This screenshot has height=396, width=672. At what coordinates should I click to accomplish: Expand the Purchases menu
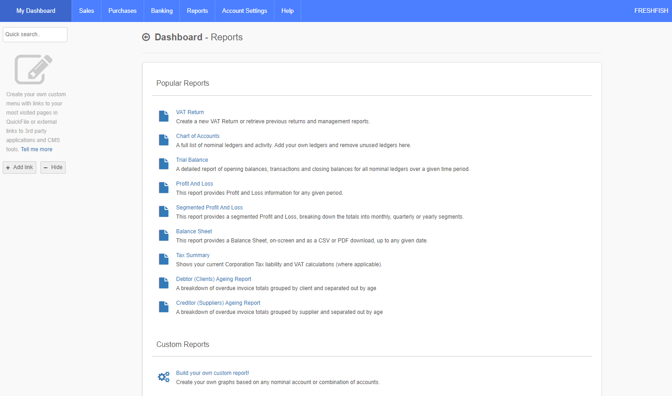coord(122,11)
